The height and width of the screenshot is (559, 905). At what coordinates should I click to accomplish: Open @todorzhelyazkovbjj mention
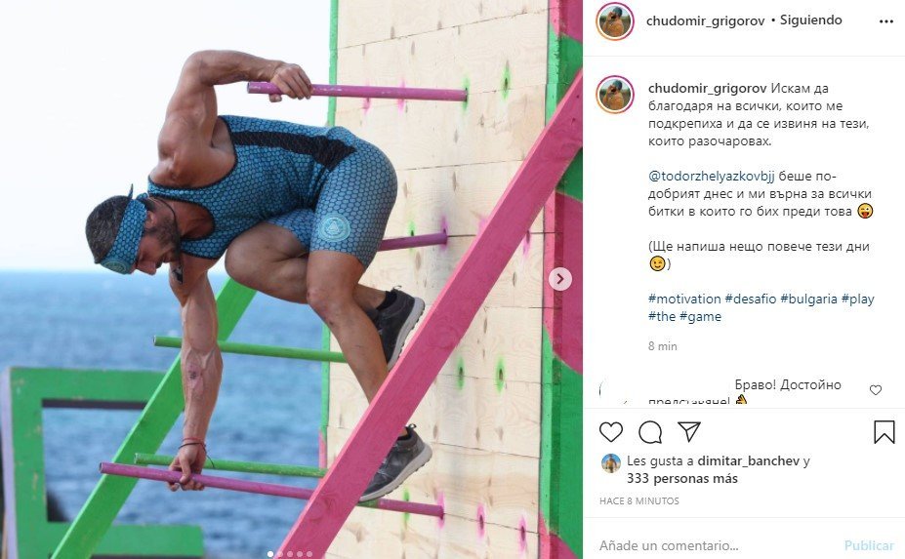712,176
